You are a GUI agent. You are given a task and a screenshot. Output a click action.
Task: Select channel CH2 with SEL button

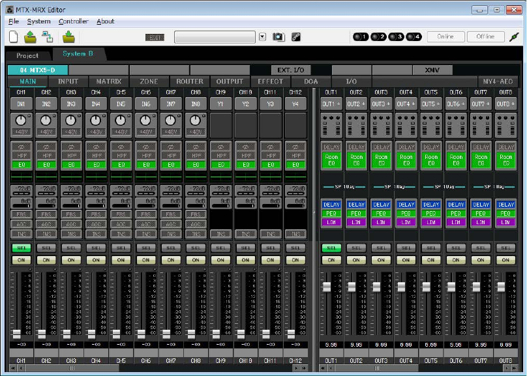click(x=46, y=248)
